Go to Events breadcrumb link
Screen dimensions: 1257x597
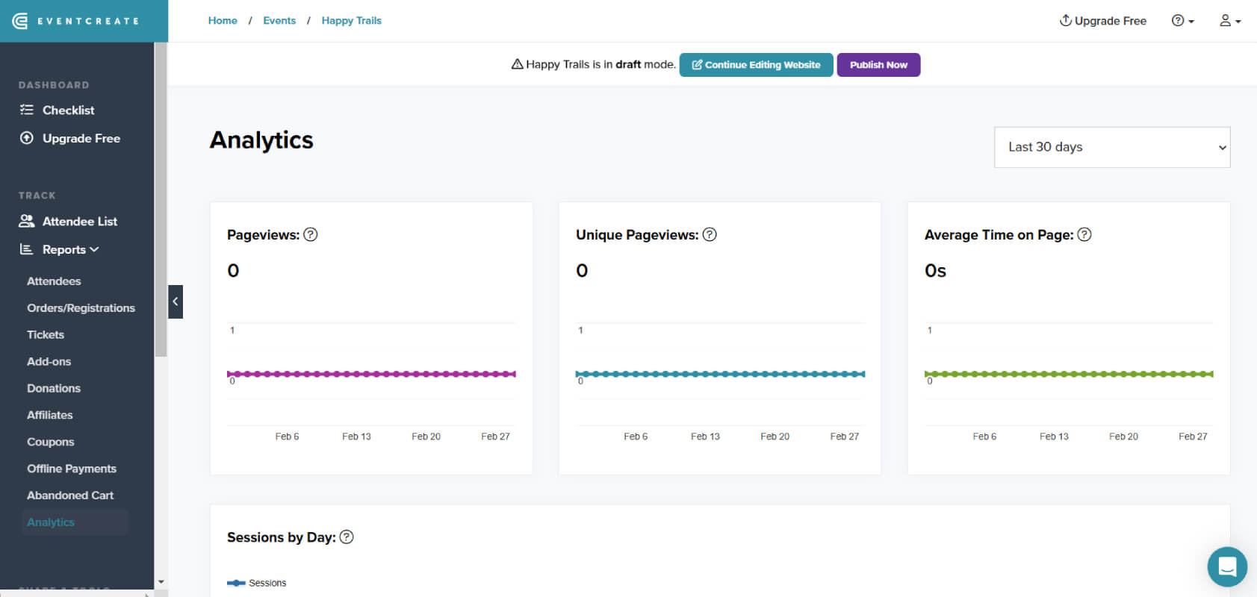pos(279,21)
